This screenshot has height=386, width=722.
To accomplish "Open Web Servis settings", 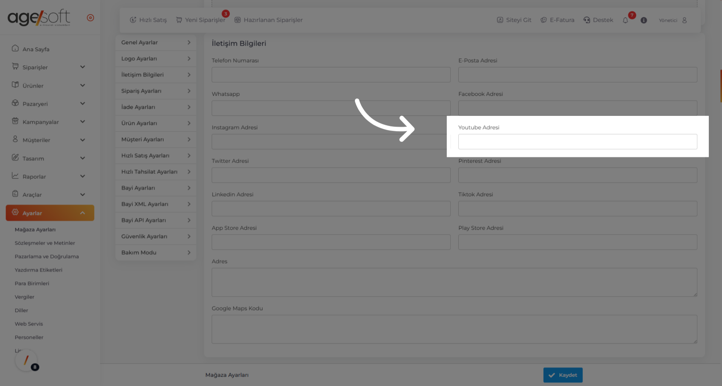I will click(29, 324).
